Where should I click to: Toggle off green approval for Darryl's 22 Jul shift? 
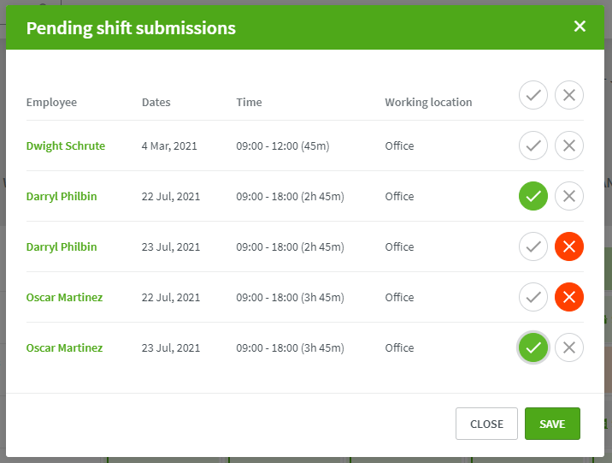pos(533,196)
